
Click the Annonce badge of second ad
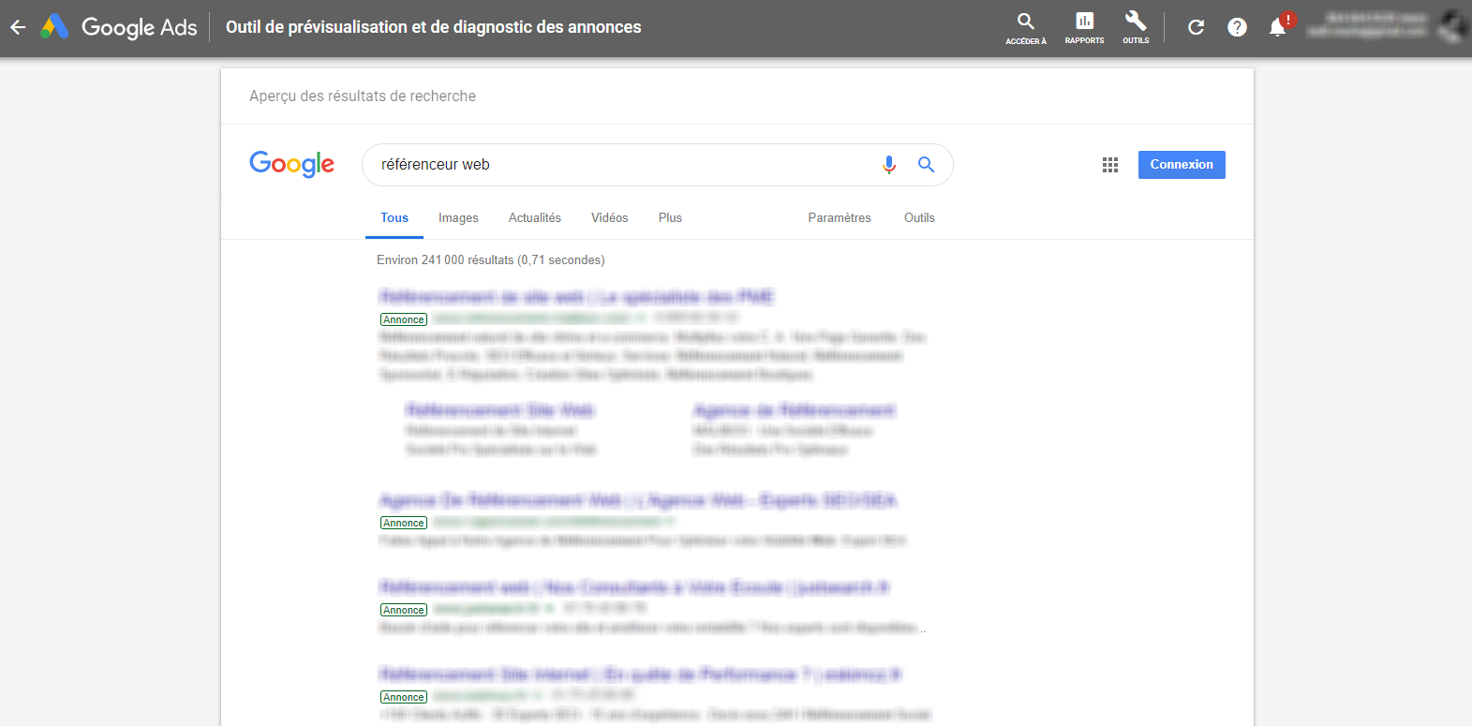[404, 524]
